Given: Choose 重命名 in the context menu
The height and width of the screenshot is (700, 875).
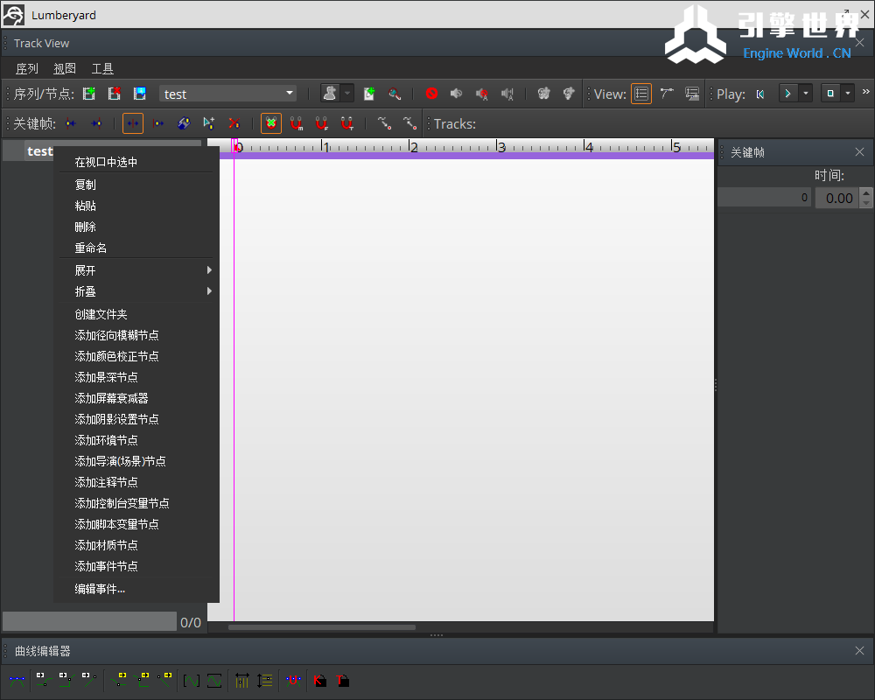Looking at the screenshot, I should pyautogui.click(x=136, y=248).
